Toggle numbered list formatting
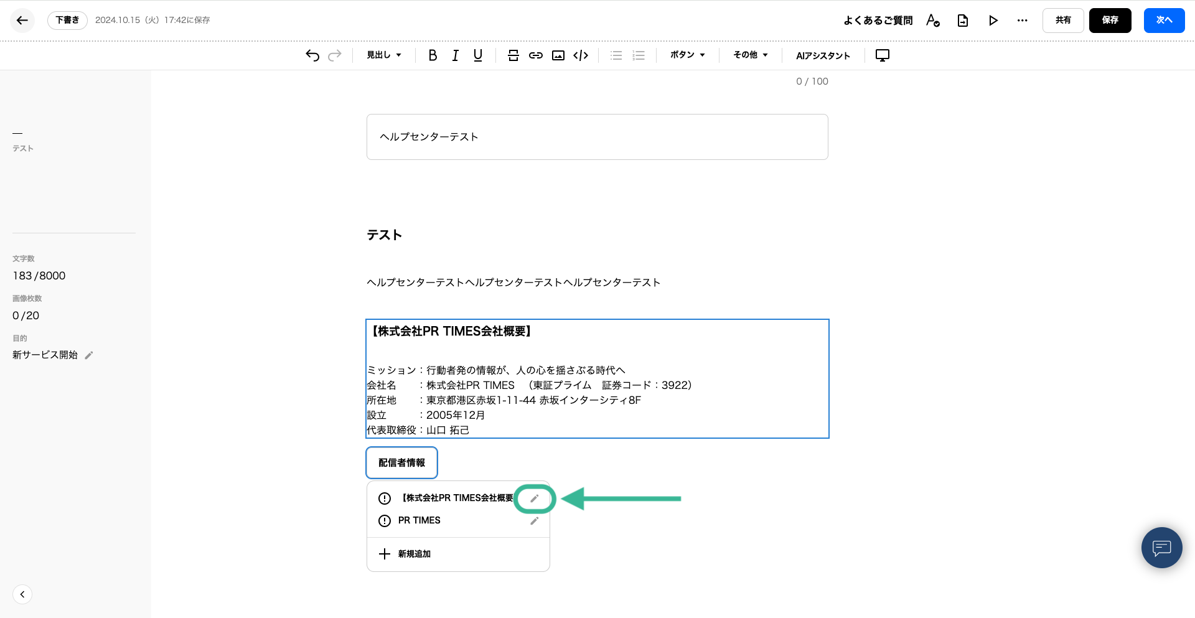Image resolution: width=1195 pixels, height=618 pixels. [639, 55]
